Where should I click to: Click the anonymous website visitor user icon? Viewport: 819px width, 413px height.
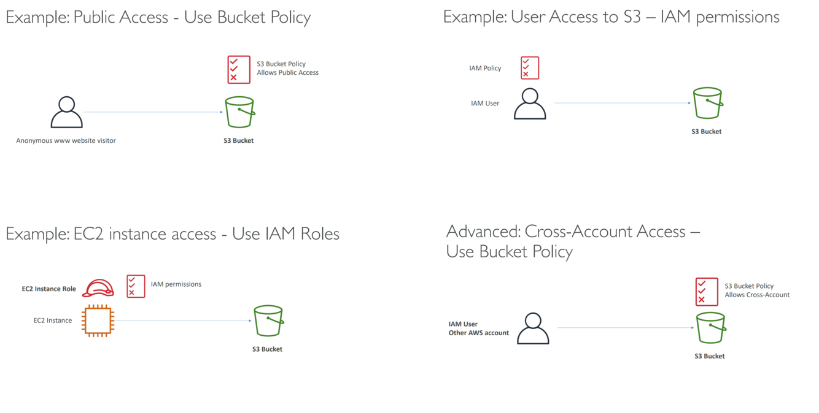point(66,112)
